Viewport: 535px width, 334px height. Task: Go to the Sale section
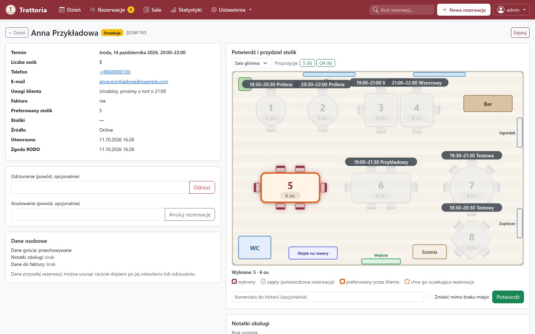pos(152,10)
